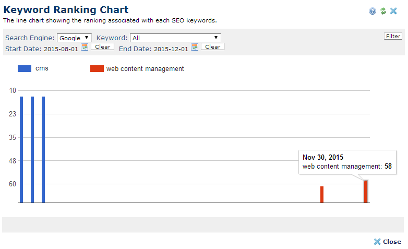Select the second blue cms bar
Screen dimensions: 408x249
[x=32, y=149]
